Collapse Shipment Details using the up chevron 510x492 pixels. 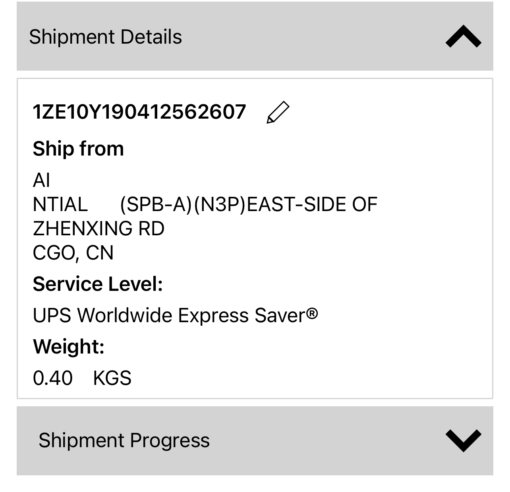coord(463,37)
